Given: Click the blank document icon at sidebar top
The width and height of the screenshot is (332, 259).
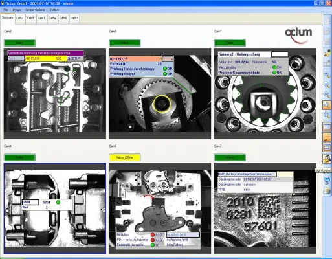Looking at the screenshot, I should (x=327, y=21).
